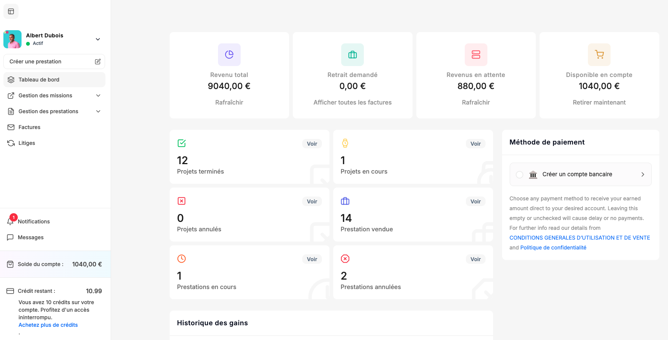Open the Politique de confidentialité link
Image resolution: width=668 pixels, height=340 pixels.
[x=553, y=248]
